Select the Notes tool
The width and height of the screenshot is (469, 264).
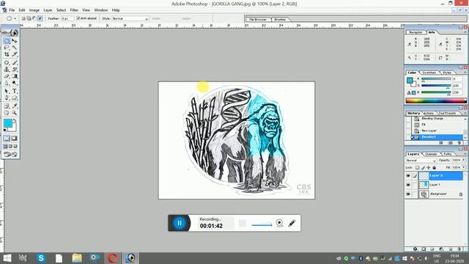pos(7,106)
